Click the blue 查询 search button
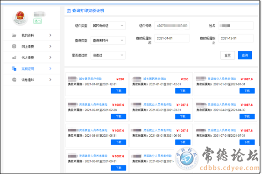Viewport: 262px width, 174px height. click(x=245, y=55)
